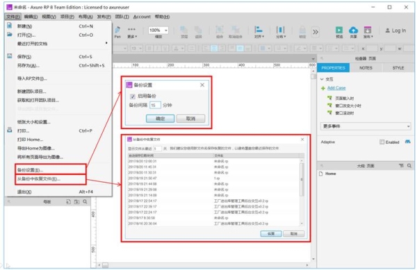Open the 更多事件 dropdown
This screenshot has height=270, width=417.
pos(366,126)
